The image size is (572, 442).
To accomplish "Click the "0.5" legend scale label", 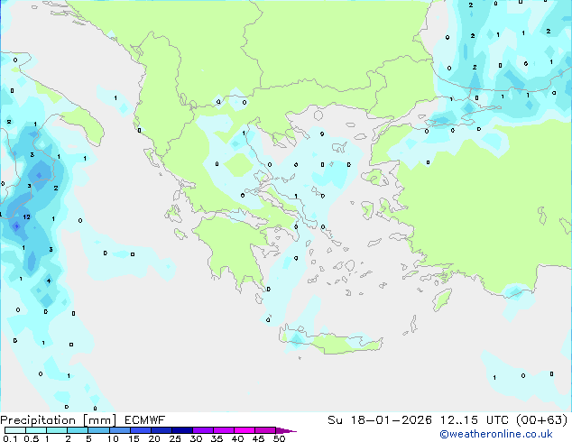I will click(x=32, y=438).
